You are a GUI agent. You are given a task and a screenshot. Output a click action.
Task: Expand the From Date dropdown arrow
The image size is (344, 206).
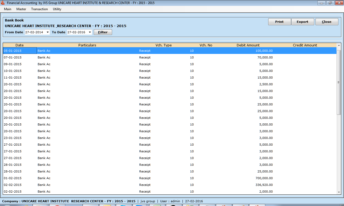click(48, 32)
